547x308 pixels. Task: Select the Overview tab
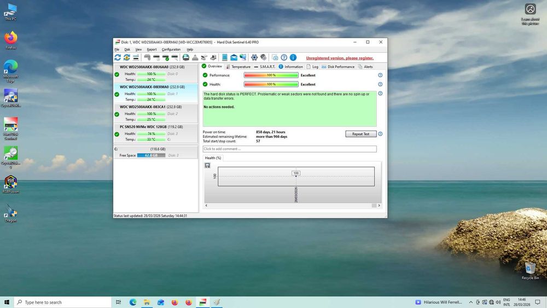click(x=212, y=66)
